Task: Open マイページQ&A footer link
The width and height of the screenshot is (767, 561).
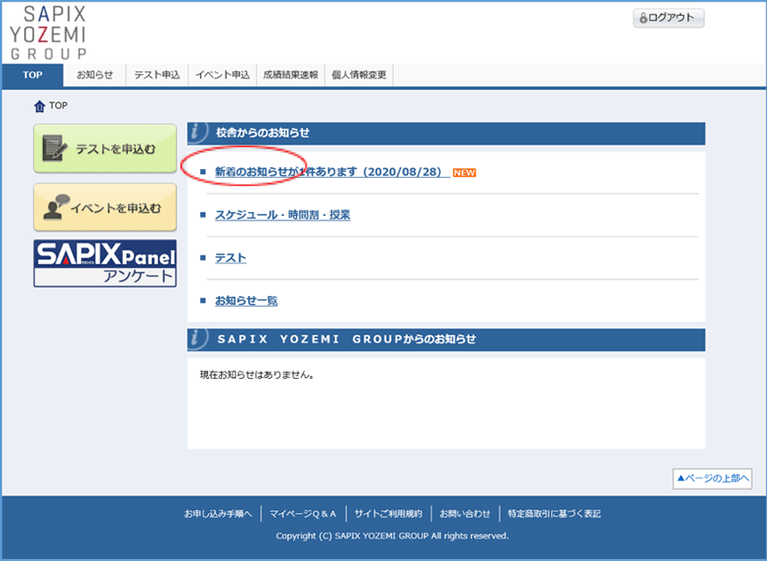Action: coord(303,514)
